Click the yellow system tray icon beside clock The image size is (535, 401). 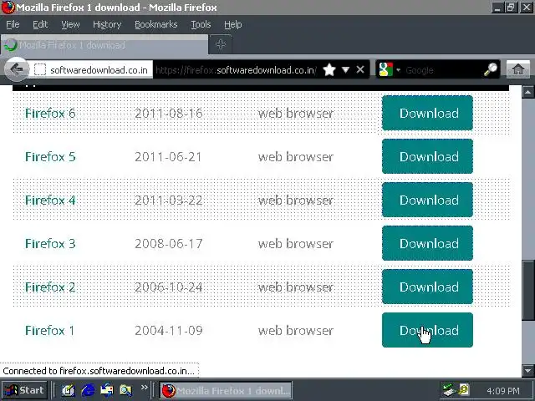tap(464, 389)
